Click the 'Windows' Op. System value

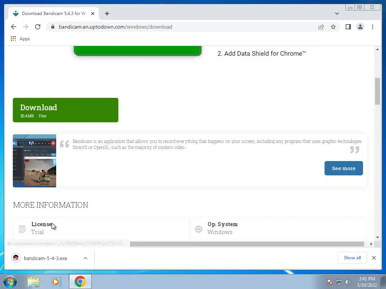(220, 232)
